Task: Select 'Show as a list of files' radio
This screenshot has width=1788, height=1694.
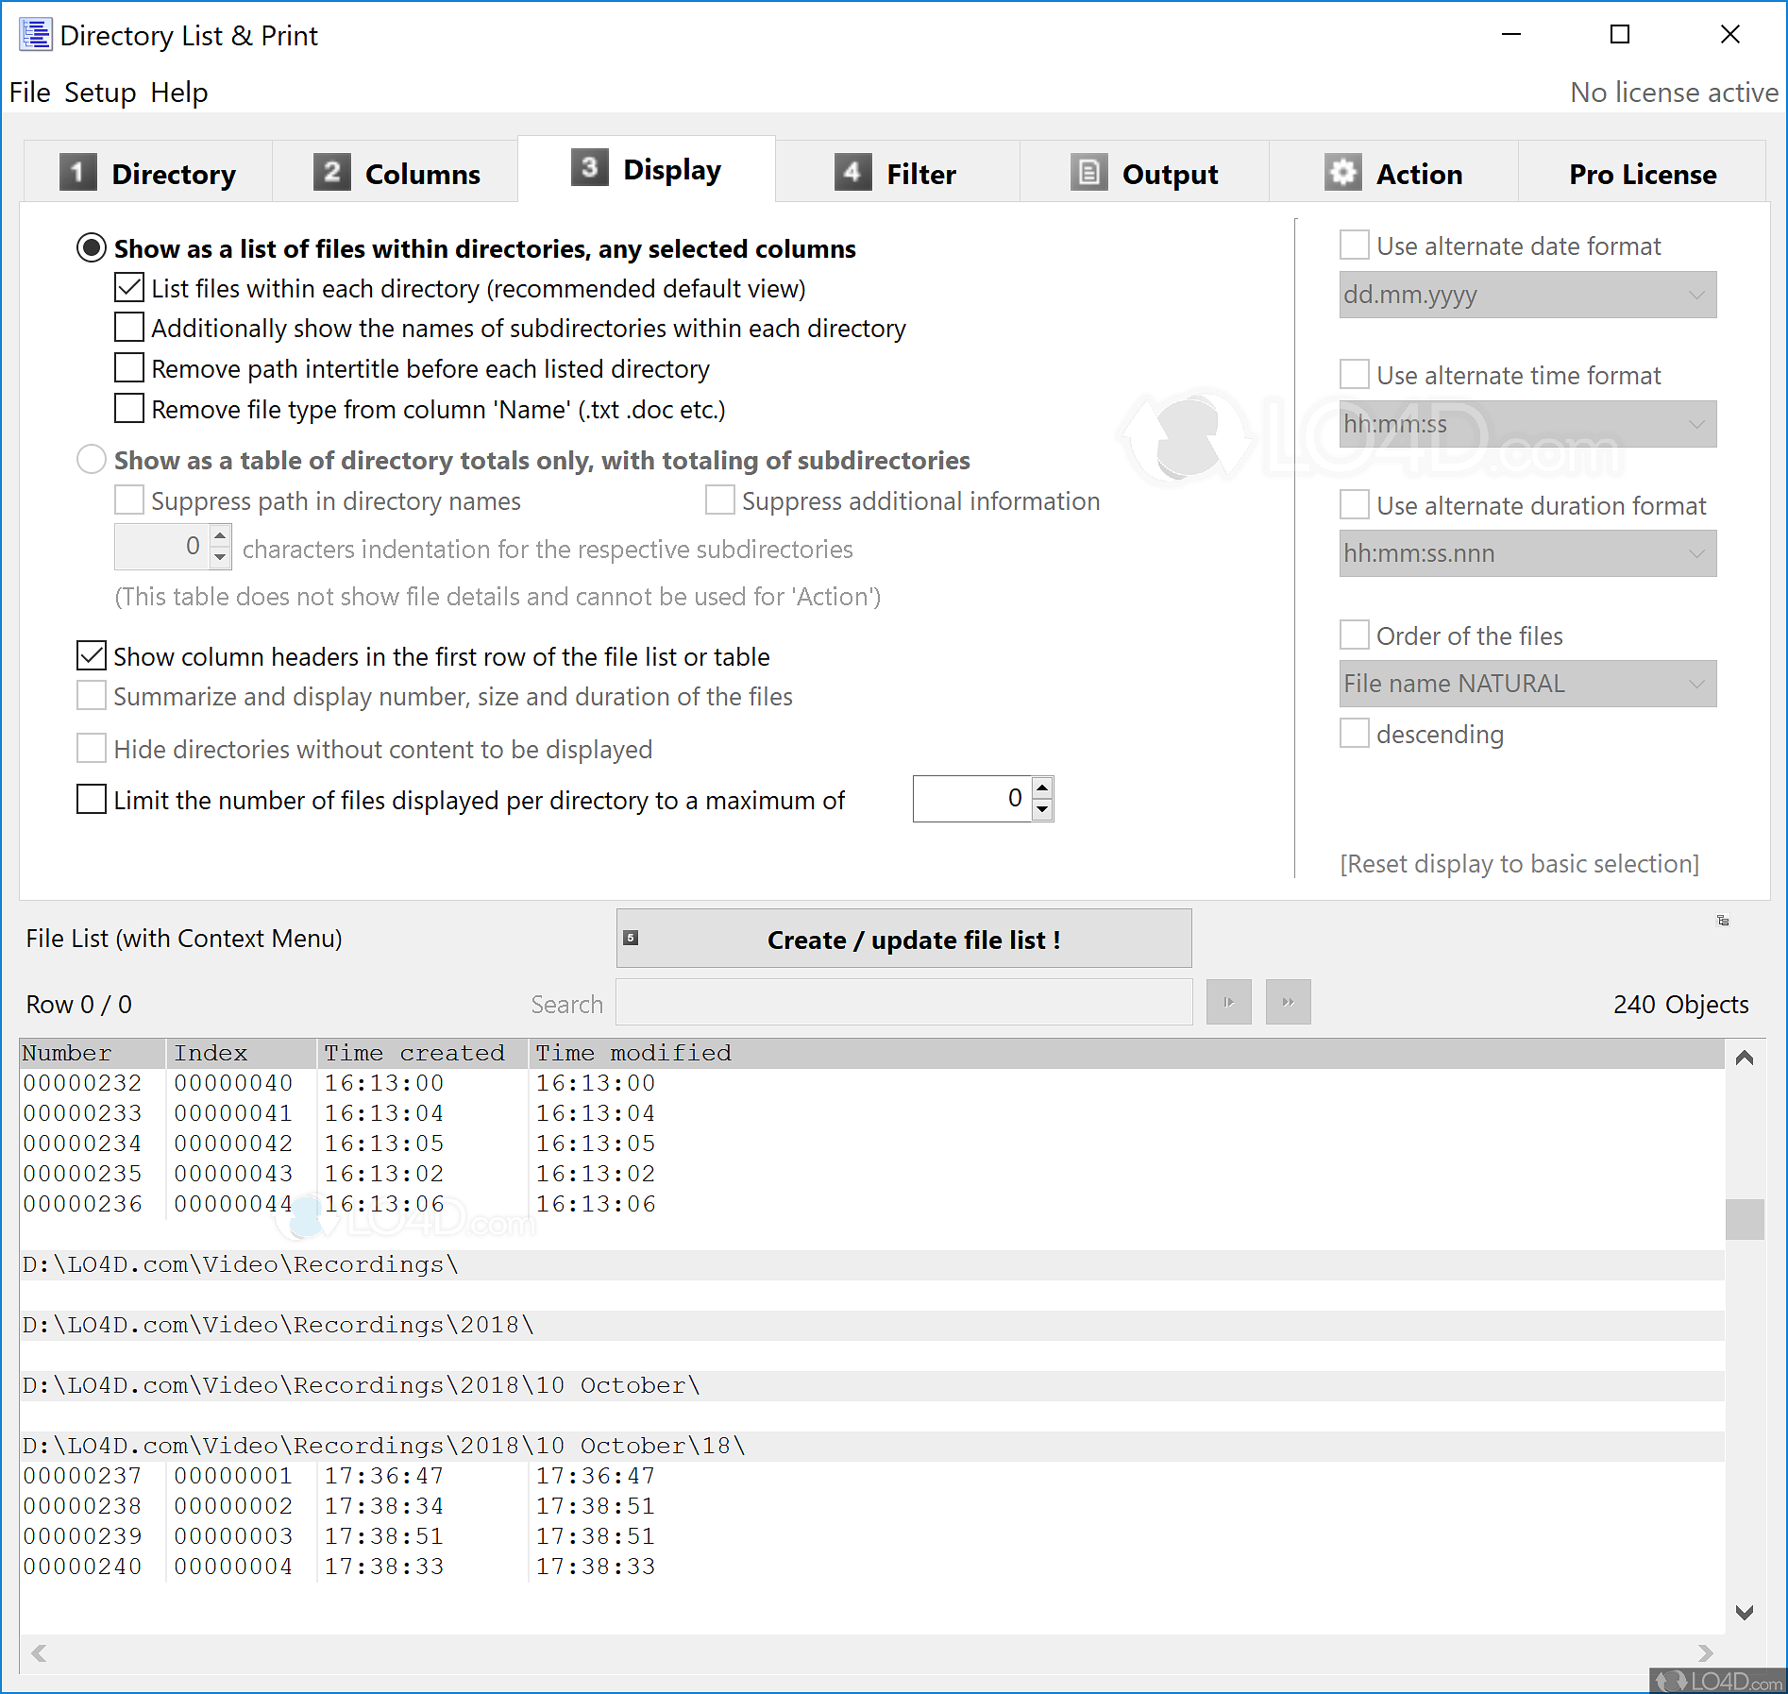Action: [x=92, y=248]
